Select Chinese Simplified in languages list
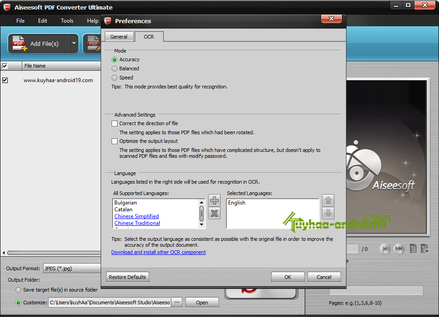 tap(137, 216)
